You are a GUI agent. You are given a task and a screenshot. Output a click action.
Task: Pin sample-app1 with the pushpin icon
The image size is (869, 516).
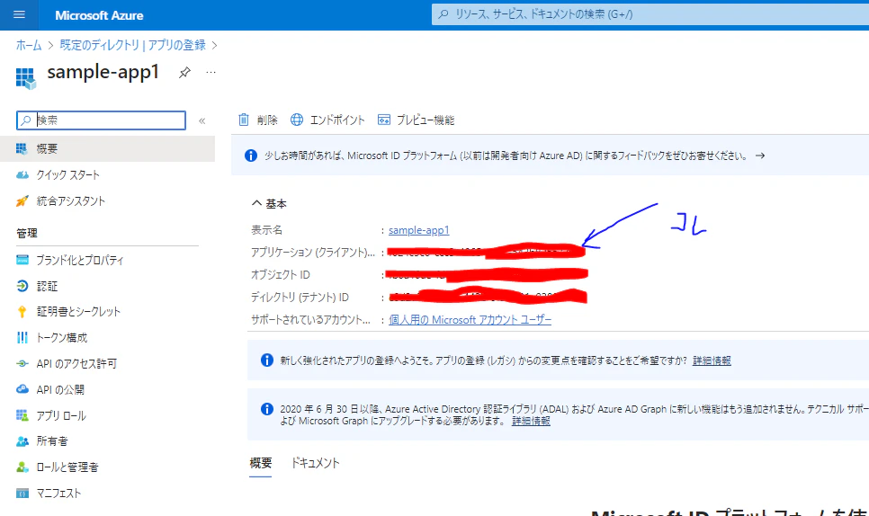tap(184, 73)
